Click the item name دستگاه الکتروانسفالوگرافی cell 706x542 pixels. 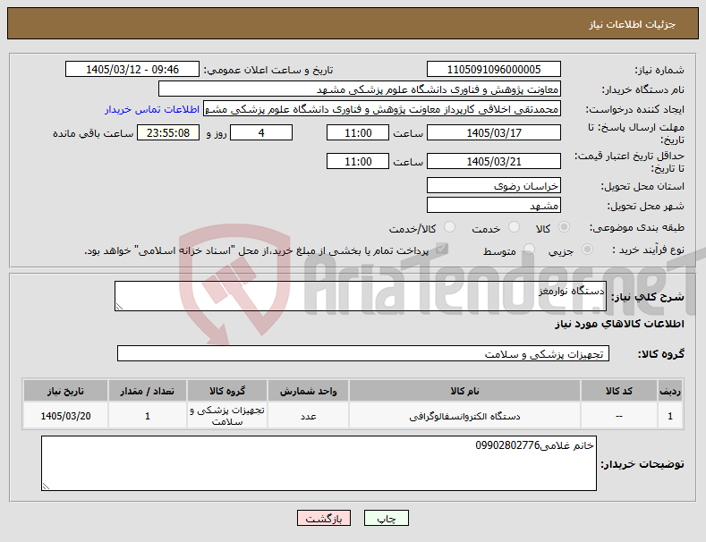click(464, 416)
